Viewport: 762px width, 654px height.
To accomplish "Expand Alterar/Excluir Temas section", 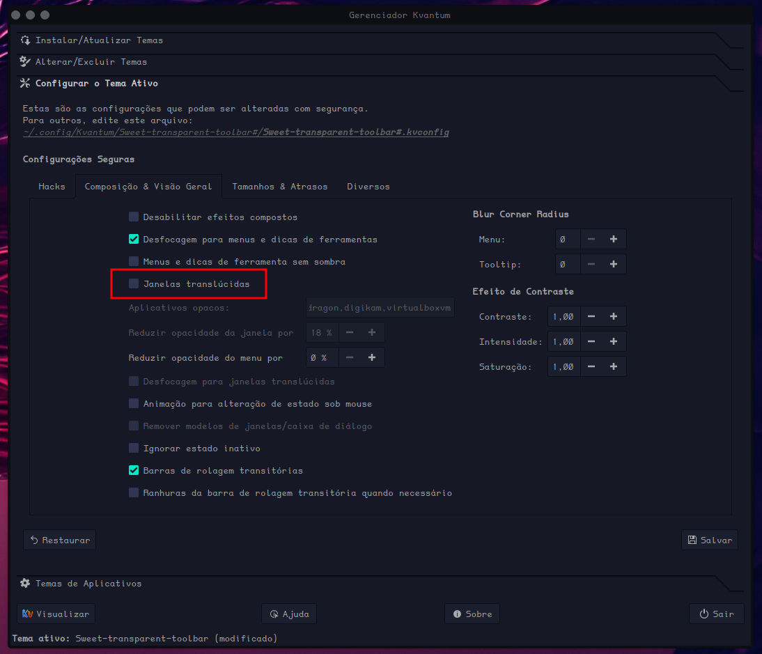I will tap(91, 62).
